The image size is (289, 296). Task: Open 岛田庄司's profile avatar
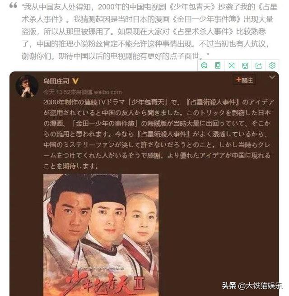pyautogui.click(x=27, y=86)
